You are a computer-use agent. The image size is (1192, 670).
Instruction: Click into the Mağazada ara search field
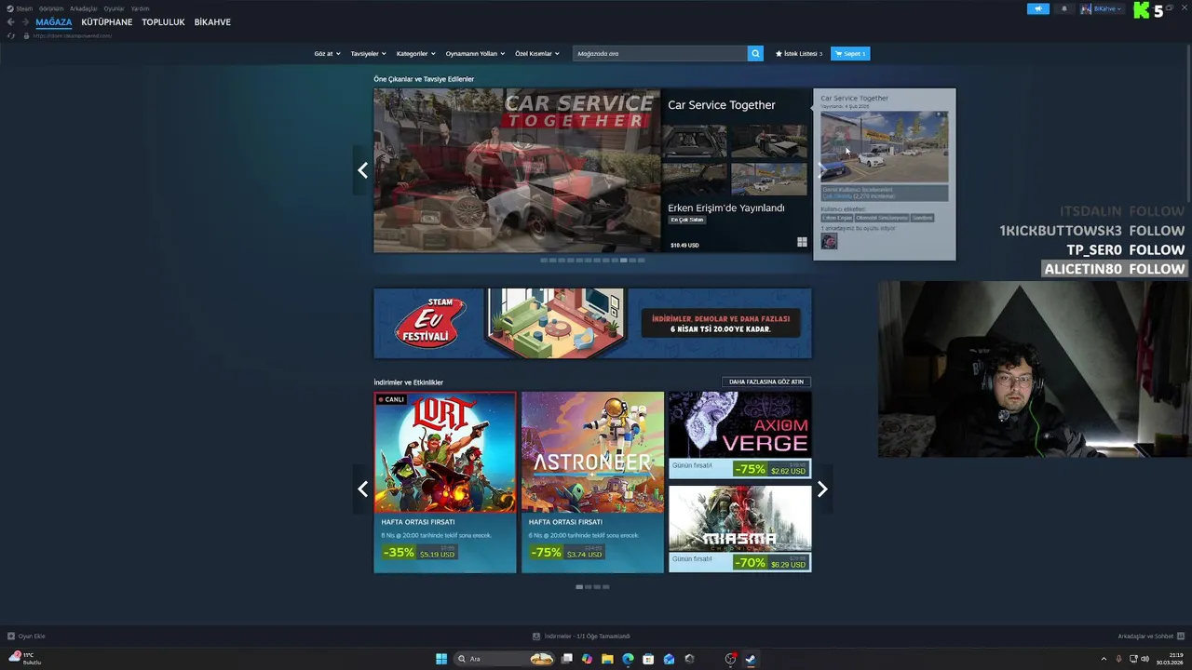tap(660, 53)
